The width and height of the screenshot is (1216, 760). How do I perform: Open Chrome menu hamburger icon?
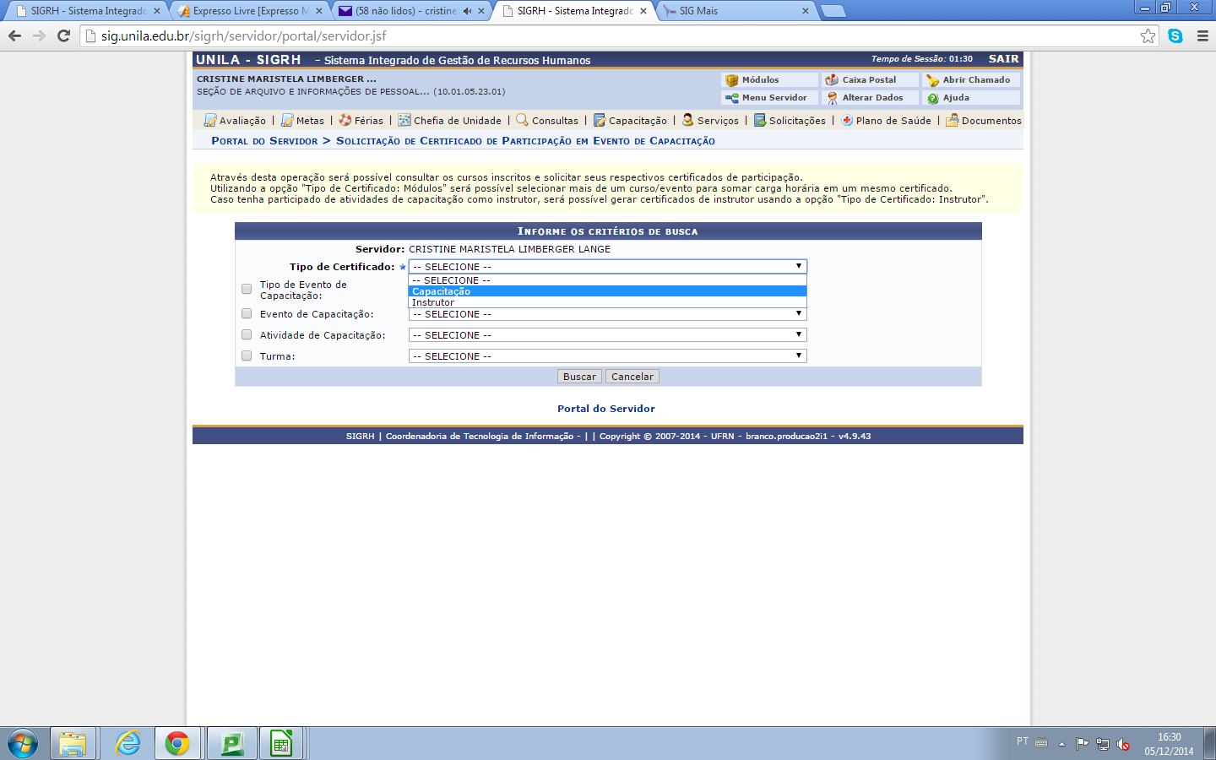1202,35
